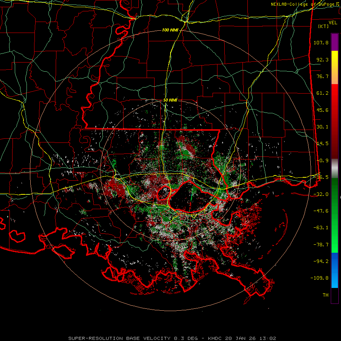Select the -109.8 legend value
The width and height of the screenshot is (341, 341).
pyautogui.click(x=319, y=278)
